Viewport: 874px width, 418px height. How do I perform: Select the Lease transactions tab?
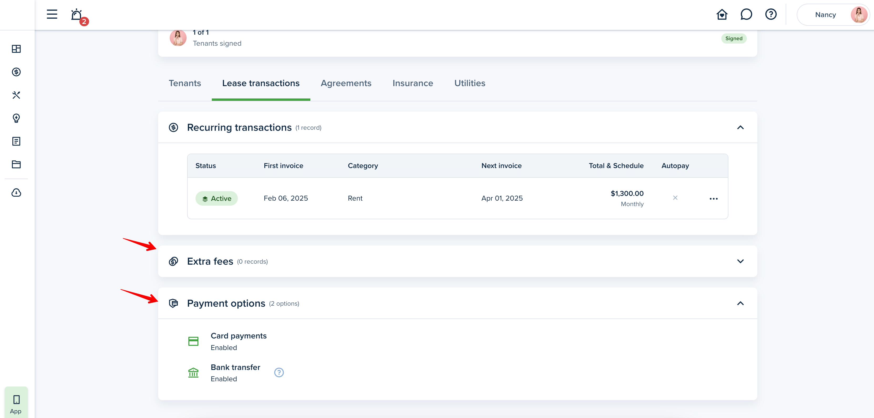261,83
